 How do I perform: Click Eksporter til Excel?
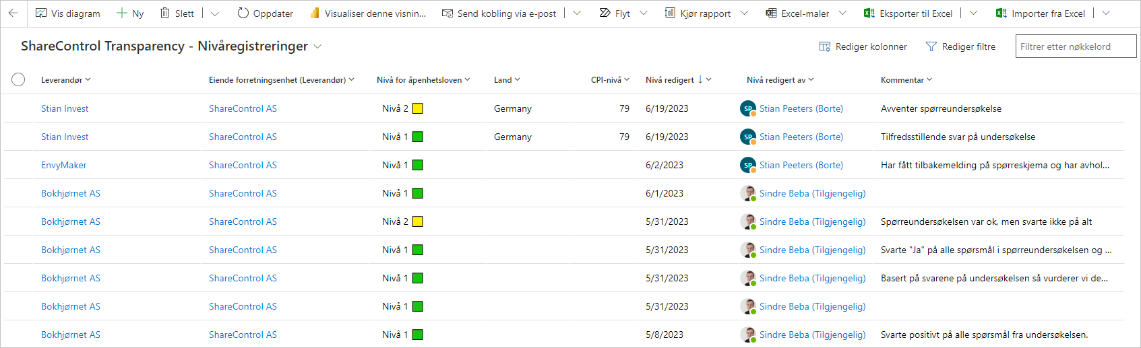(x=908, y=13)
